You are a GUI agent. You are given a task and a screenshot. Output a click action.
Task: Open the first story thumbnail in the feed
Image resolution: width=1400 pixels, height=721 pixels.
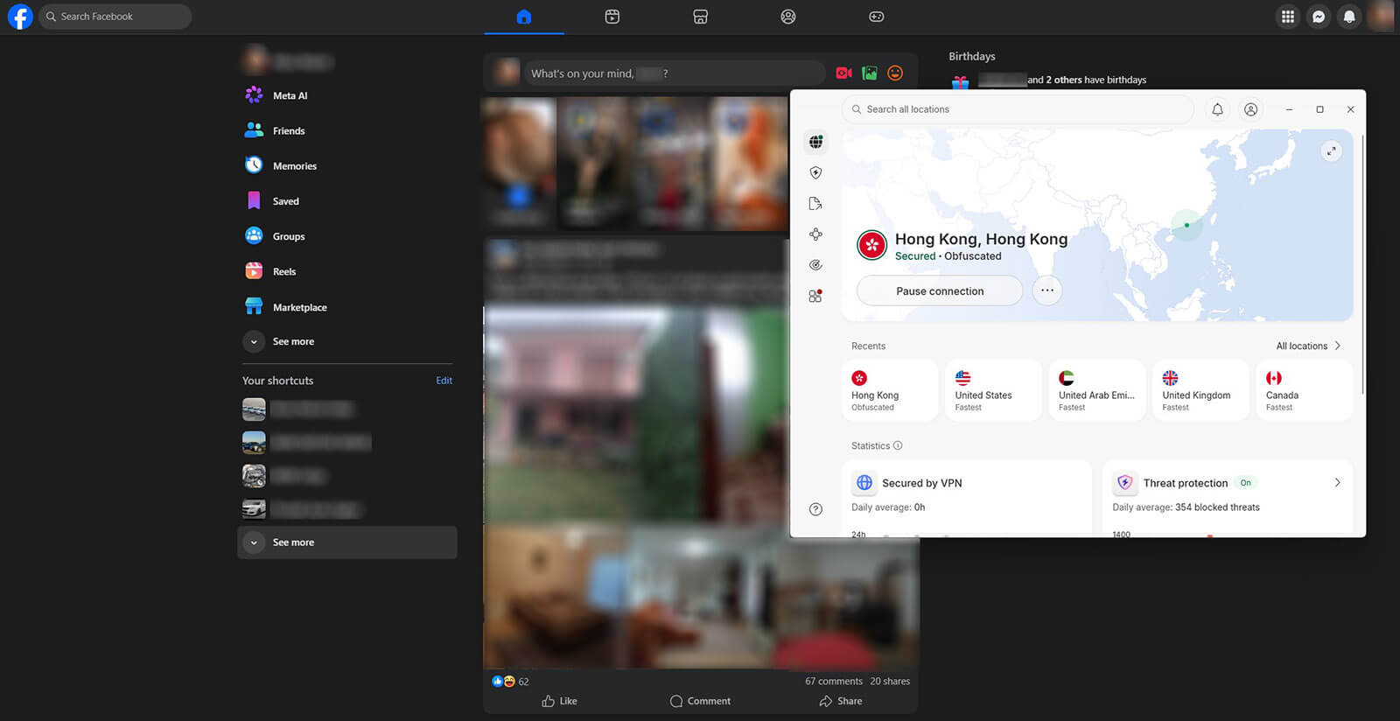[519, 164]
